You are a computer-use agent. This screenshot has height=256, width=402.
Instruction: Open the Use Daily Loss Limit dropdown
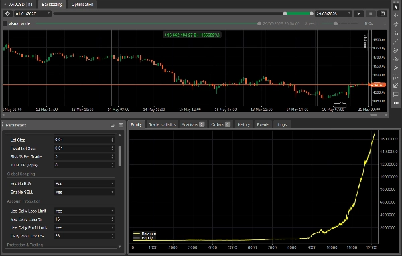click(84, 211)
